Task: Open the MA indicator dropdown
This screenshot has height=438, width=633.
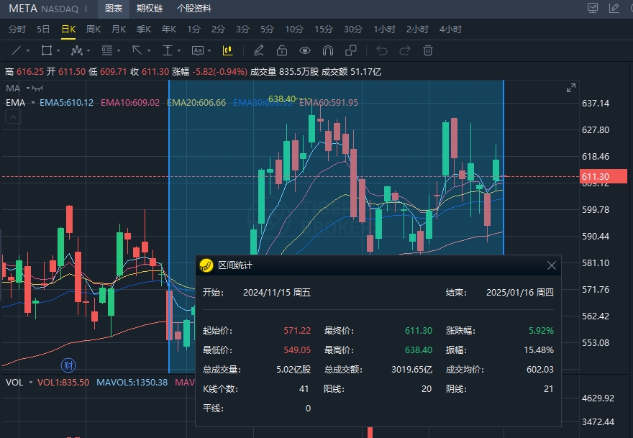Action: [28, 88]
